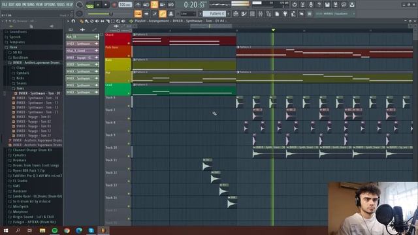Select the playlist delete tool
418x235 pixels.
coord(91,21)
